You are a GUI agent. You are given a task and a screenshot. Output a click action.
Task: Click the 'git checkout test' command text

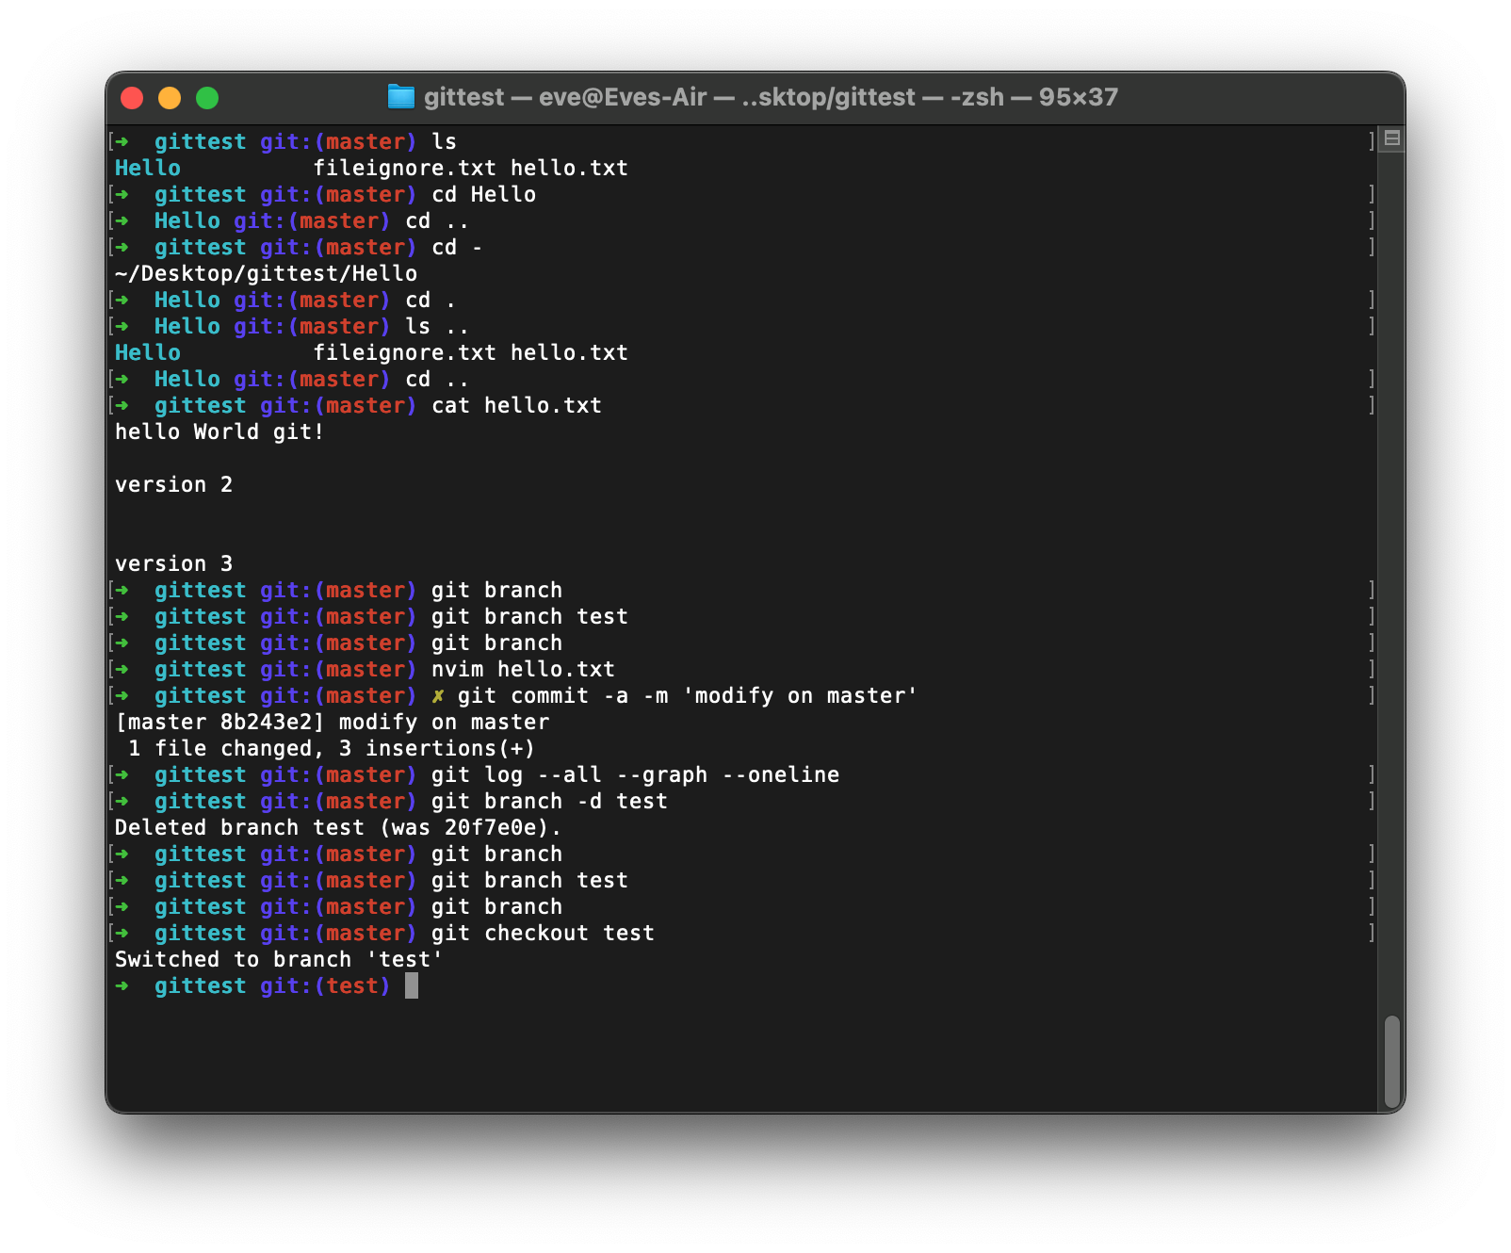(x=543, y=933)
